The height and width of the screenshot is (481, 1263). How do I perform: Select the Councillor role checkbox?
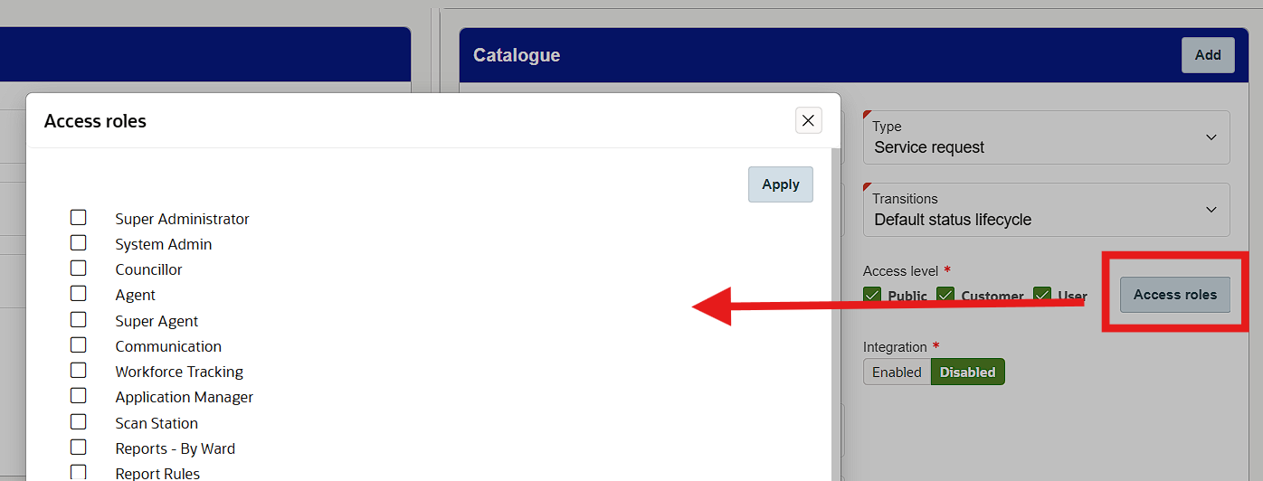pyautogui.click(x=79, y=269)
